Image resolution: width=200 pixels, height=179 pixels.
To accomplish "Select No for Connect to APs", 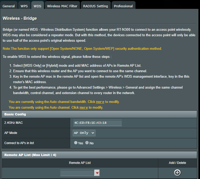I will (87, 143).
